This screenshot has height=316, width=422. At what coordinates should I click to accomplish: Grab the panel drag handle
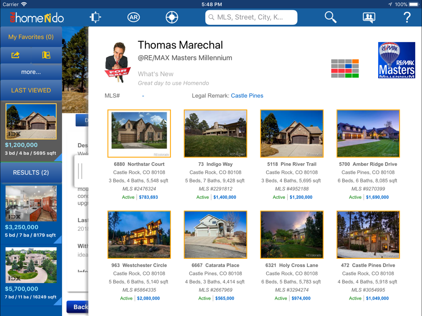point(80,171)
